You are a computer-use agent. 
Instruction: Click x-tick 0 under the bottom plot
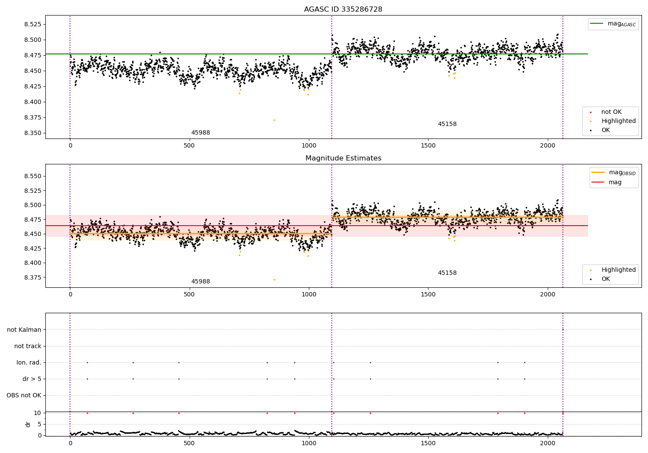(70, 443)
